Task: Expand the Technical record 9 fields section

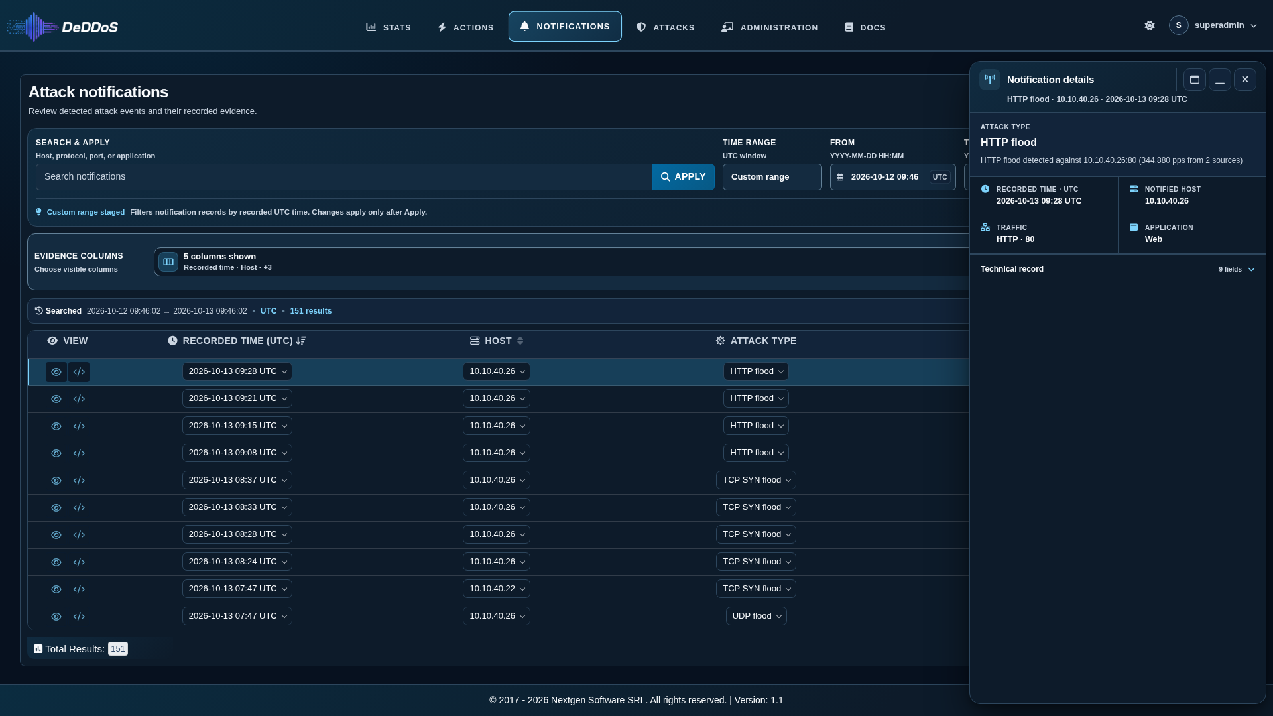Action: coord(1118,269)
